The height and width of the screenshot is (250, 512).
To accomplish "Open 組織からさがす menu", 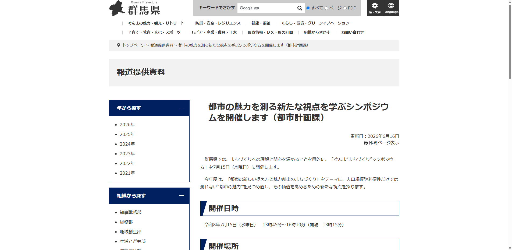I will (317, 32).
